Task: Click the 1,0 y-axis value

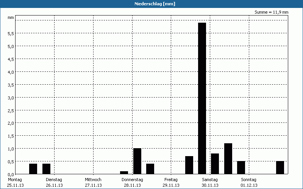Action: [11, 149]
